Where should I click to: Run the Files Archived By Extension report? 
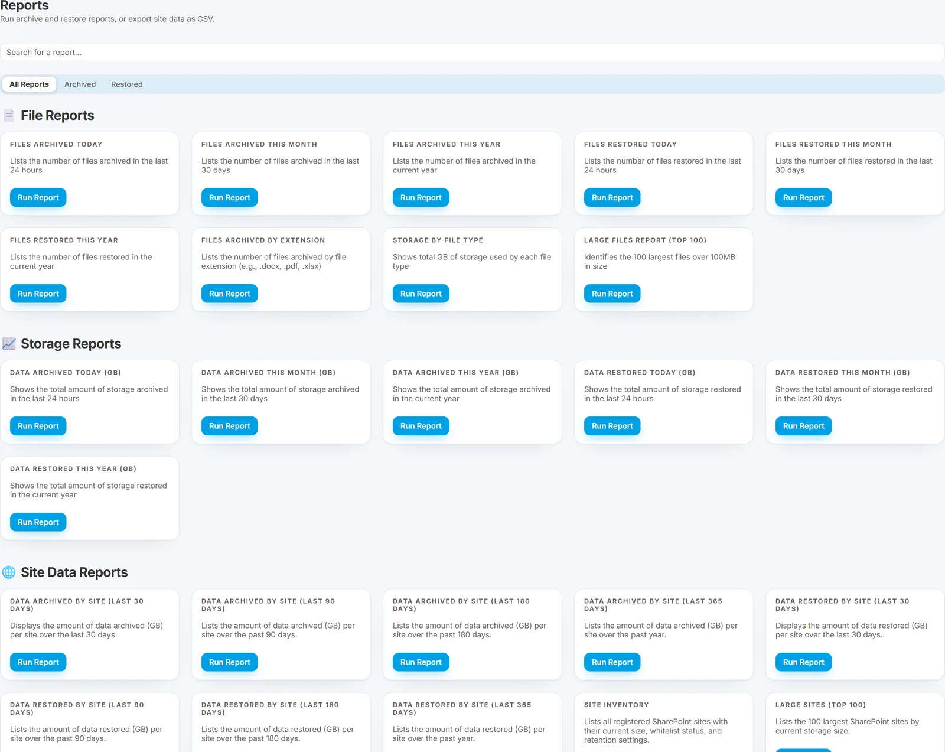(x=230, y=294)
